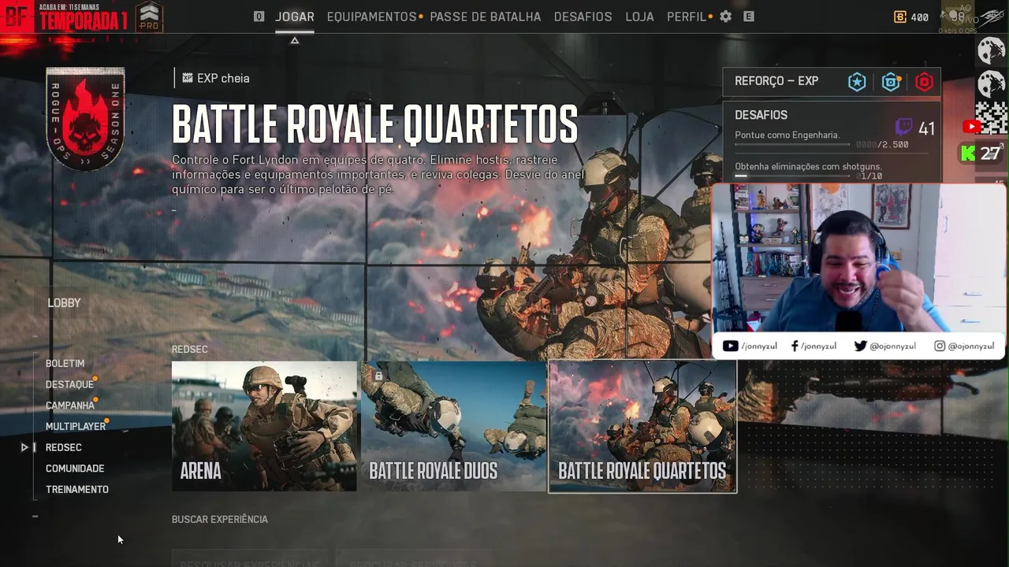The width and height of the screenshot is (1009, 567).
Task: Select CAMPANHA in the lobby menu
Action: point(70,405)
